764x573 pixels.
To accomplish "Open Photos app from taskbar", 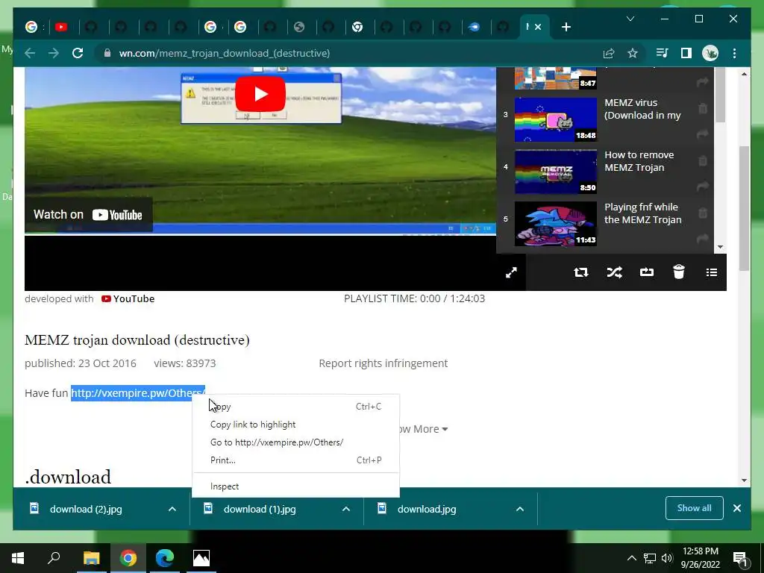I will (201, 558).
